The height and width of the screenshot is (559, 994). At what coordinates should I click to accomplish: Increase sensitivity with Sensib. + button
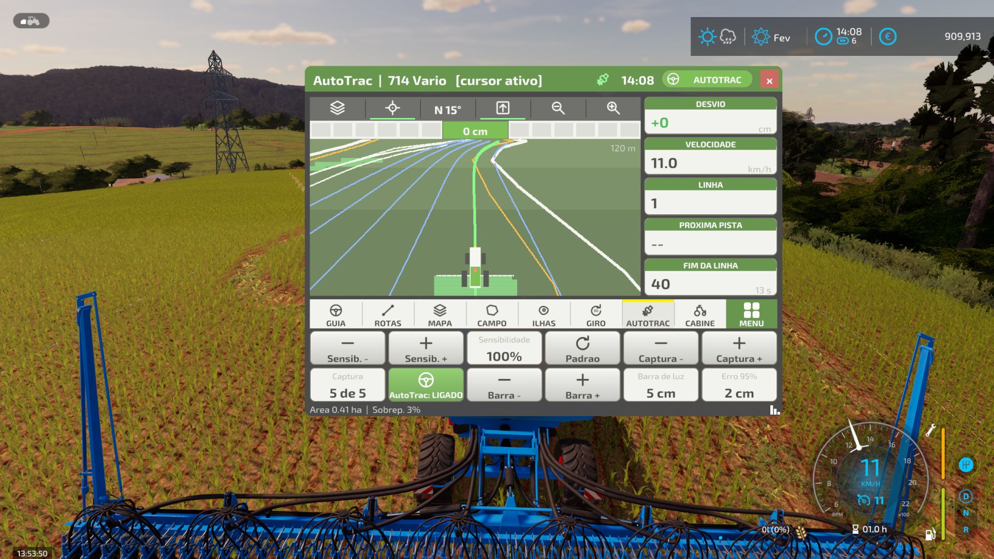[x=426, y=349]
